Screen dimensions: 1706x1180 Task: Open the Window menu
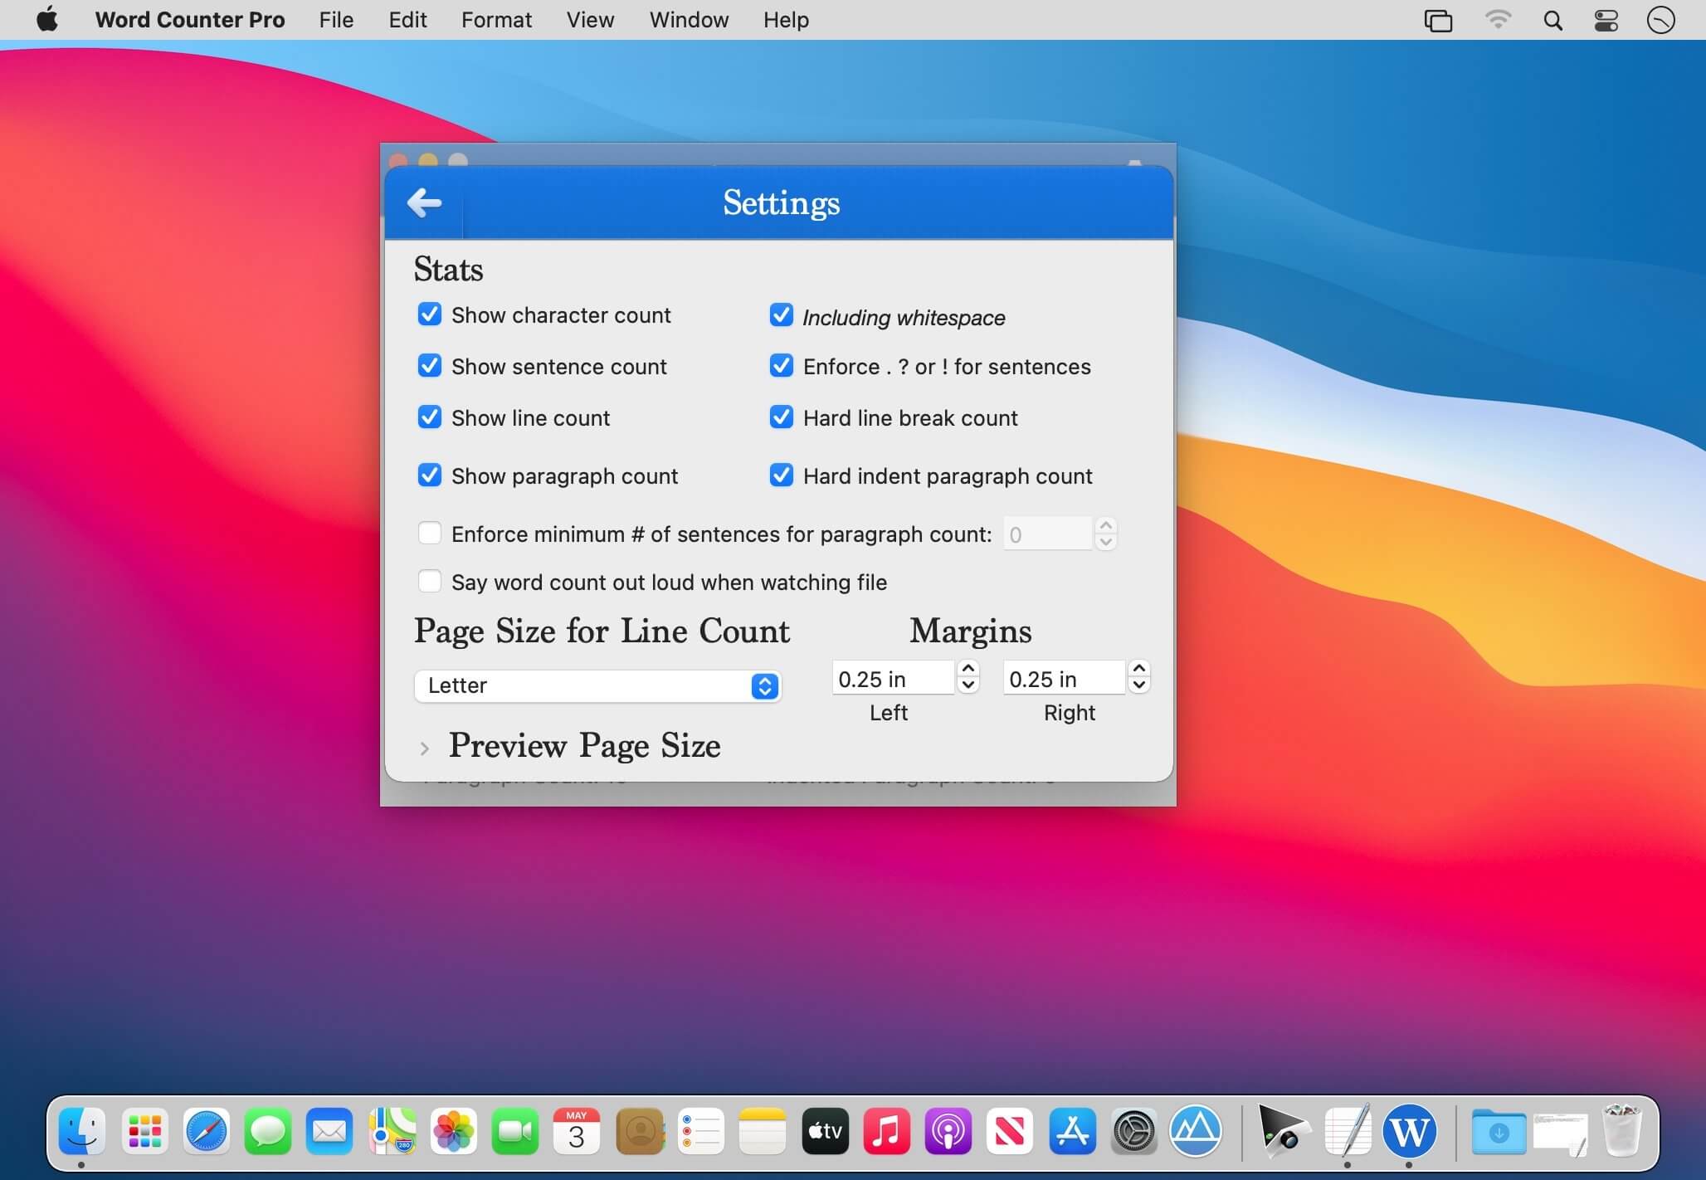click(x=689, y=20)
